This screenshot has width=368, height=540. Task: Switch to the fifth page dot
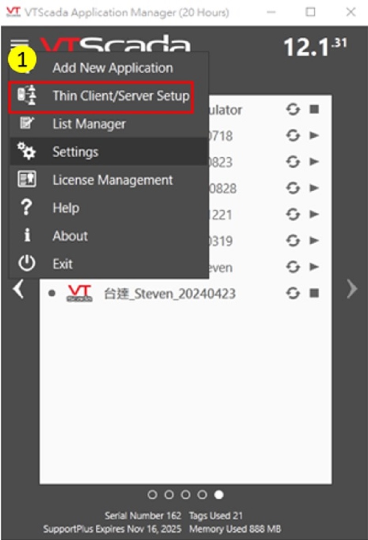[219, 495]
